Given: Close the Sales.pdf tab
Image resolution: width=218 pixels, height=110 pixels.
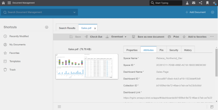Looking at the screenshot, I should [95, 28].
